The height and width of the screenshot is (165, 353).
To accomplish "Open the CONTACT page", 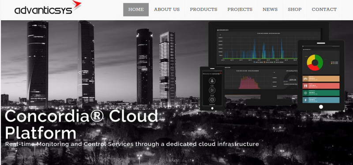I will pos(324,10).
